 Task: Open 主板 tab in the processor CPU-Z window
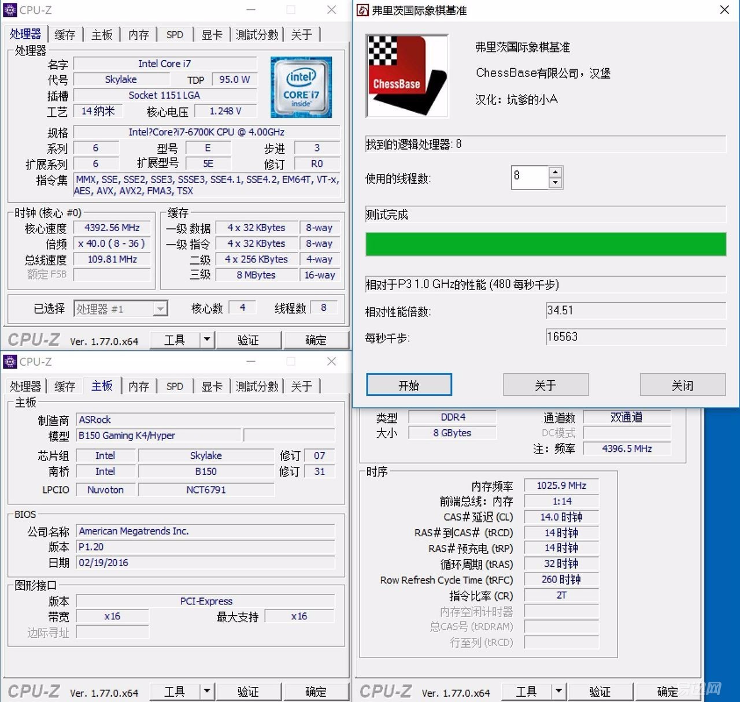tap(102, 35)
